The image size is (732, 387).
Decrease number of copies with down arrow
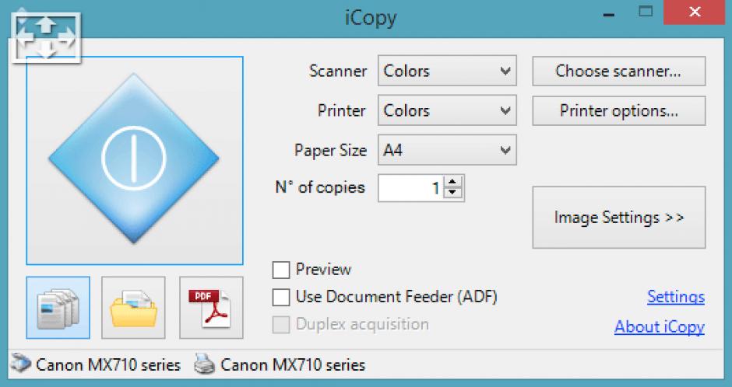pyautogui.click(x=452, y=193)
